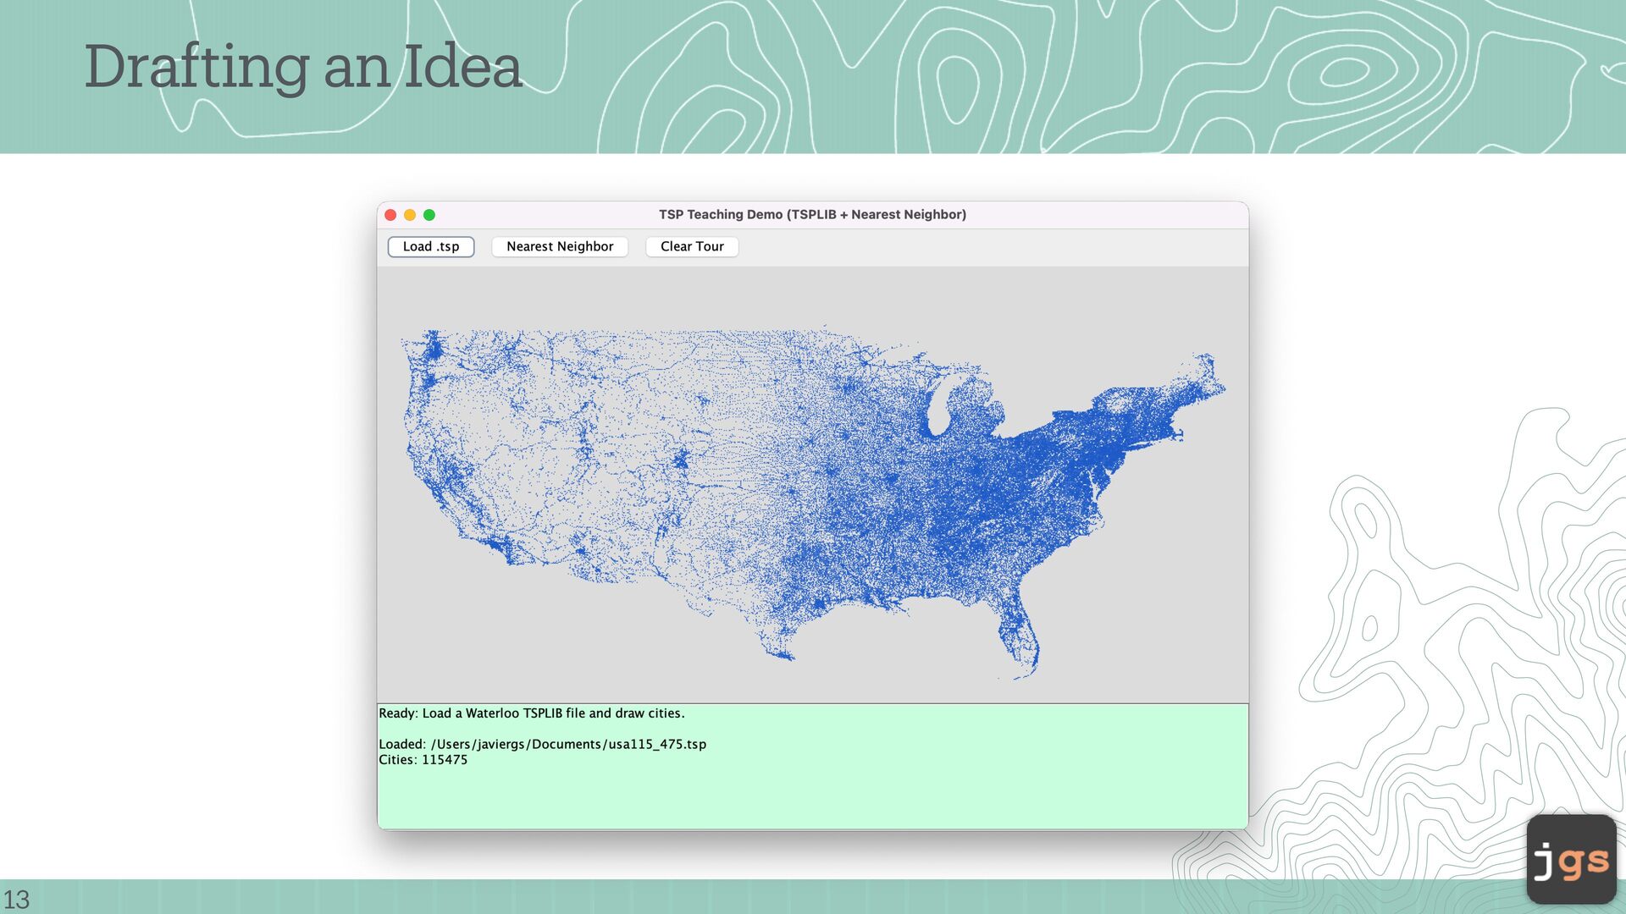
Task: Minimize window using yellow traffic light
Action: 410,215
